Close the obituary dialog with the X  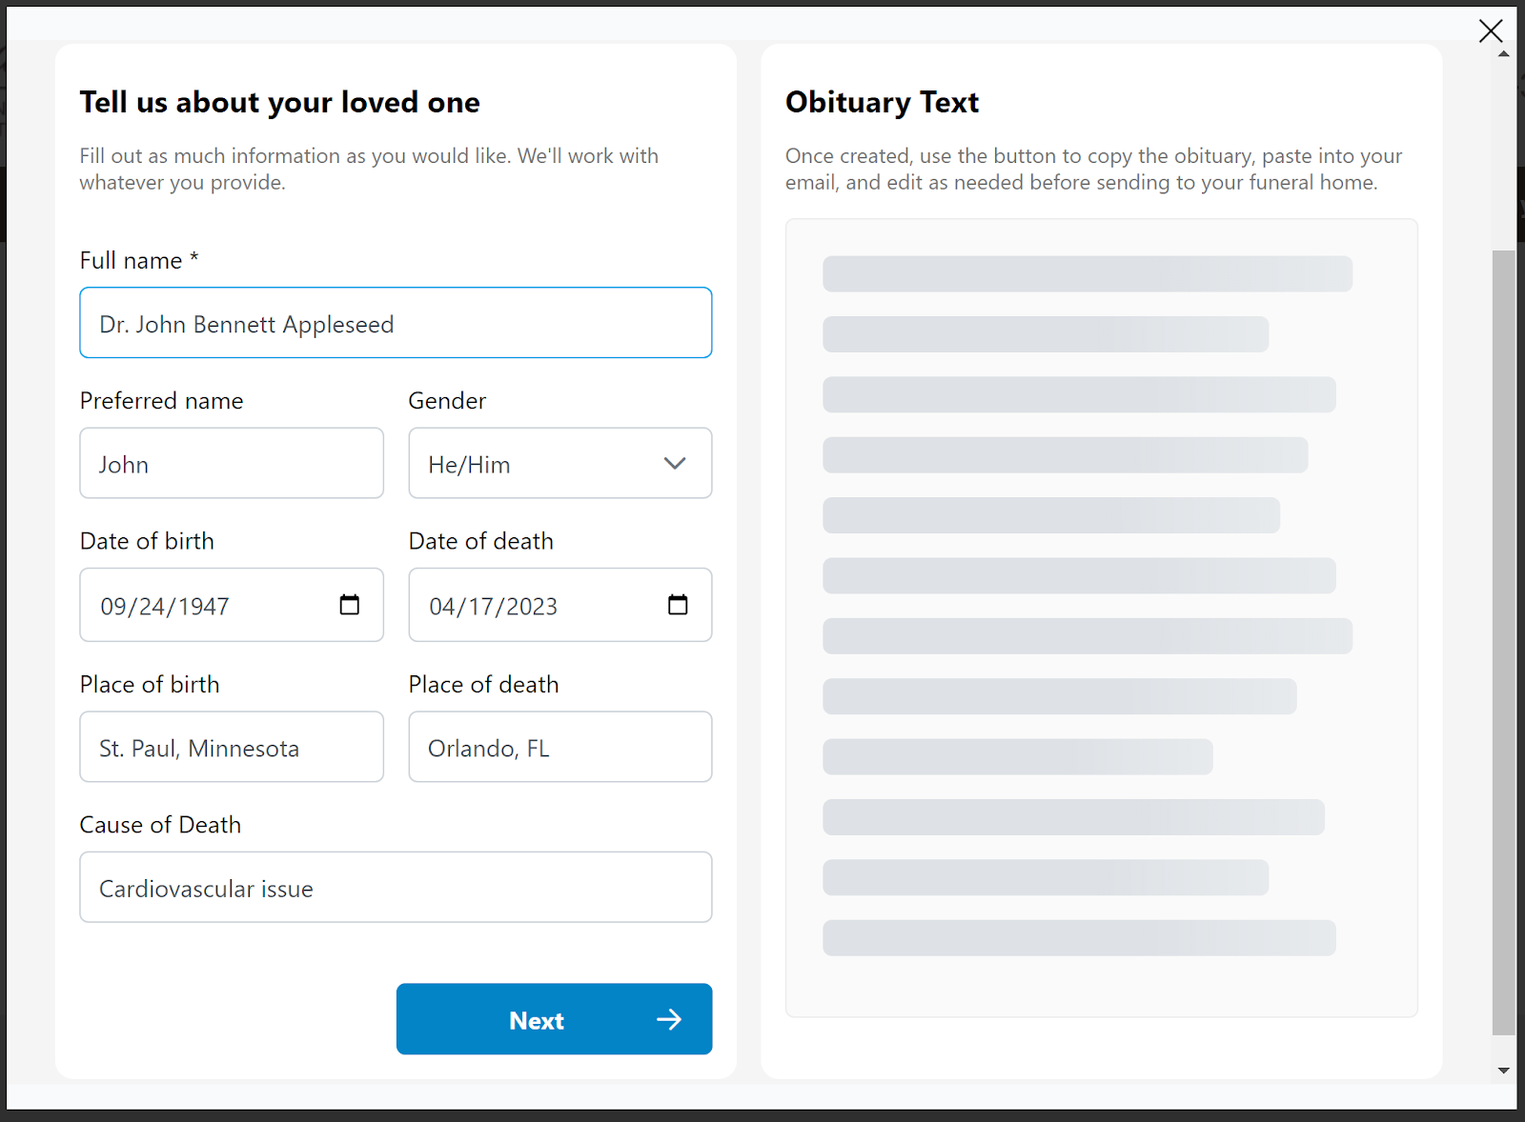pos(1491,30)
